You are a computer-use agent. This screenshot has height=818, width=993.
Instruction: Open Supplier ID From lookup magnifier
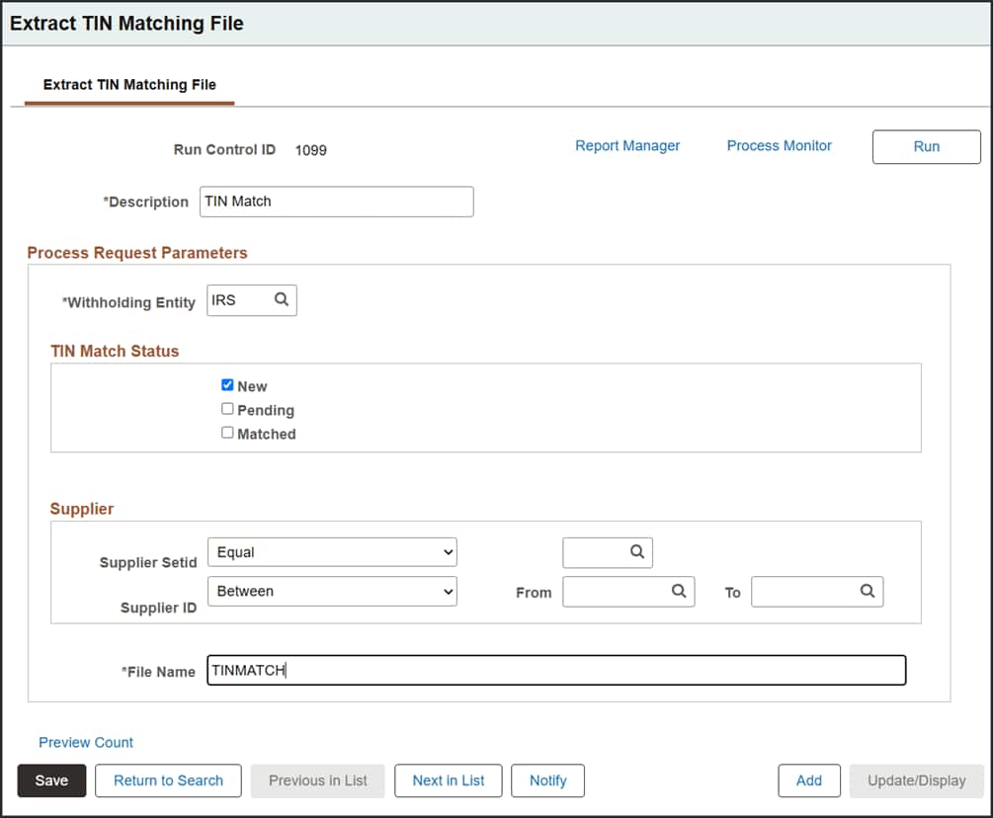(x=679, y=591)
